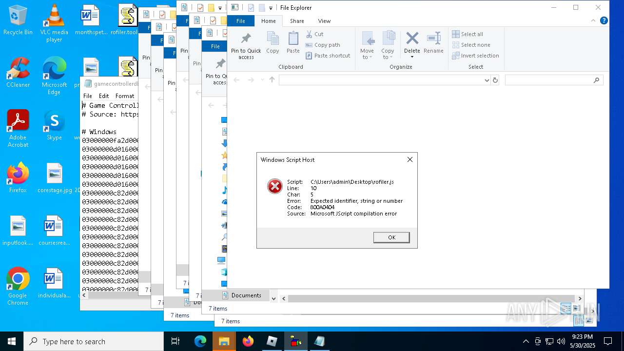The height and width of the screenshot is (351, 624).
Task: Collapse the ribbon with the chevron
Action: (593, 20)
